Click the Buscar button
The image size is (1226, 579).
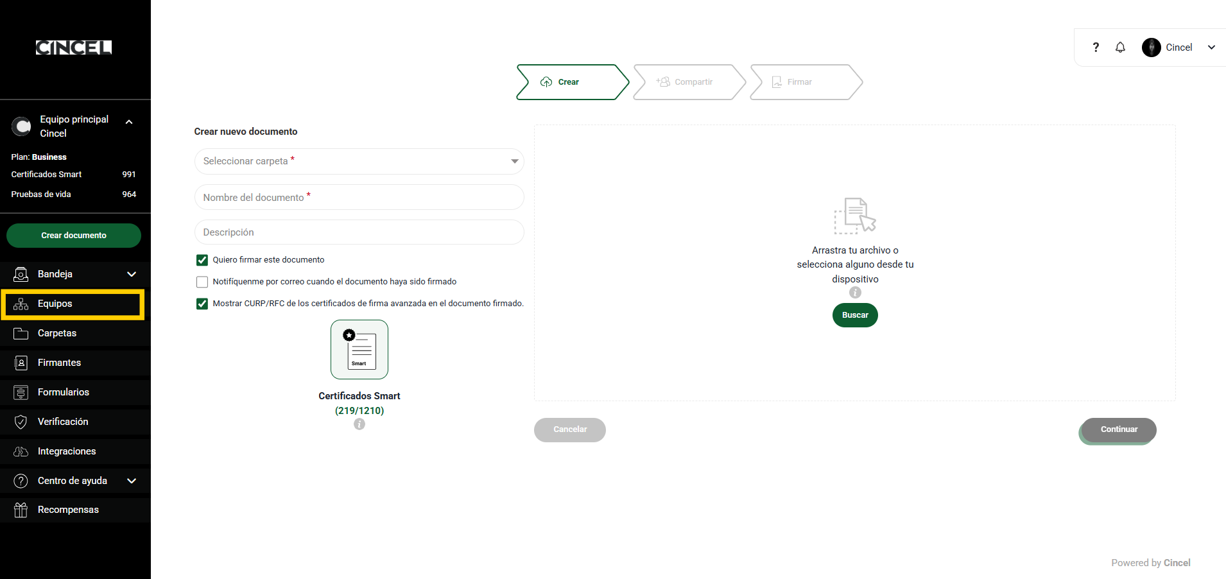(x=855, y=315)
